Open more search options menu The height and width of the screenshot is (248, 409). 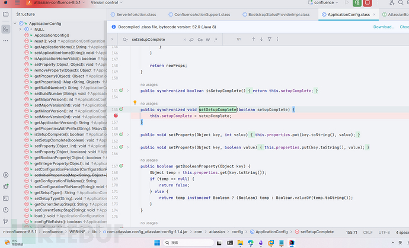[277, 39]
